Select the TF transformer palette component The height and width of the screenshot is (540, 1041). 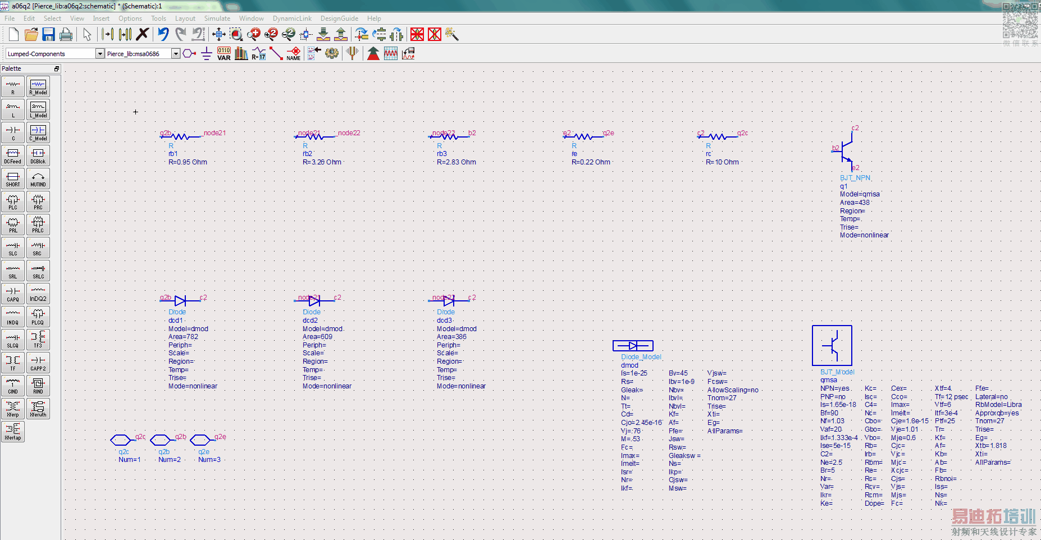pos(13,363)
